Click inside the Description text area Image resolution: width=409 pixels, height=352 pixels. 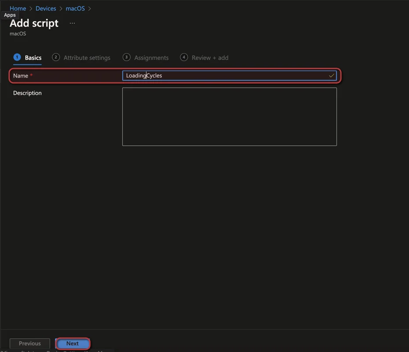[x=229, y=116]
